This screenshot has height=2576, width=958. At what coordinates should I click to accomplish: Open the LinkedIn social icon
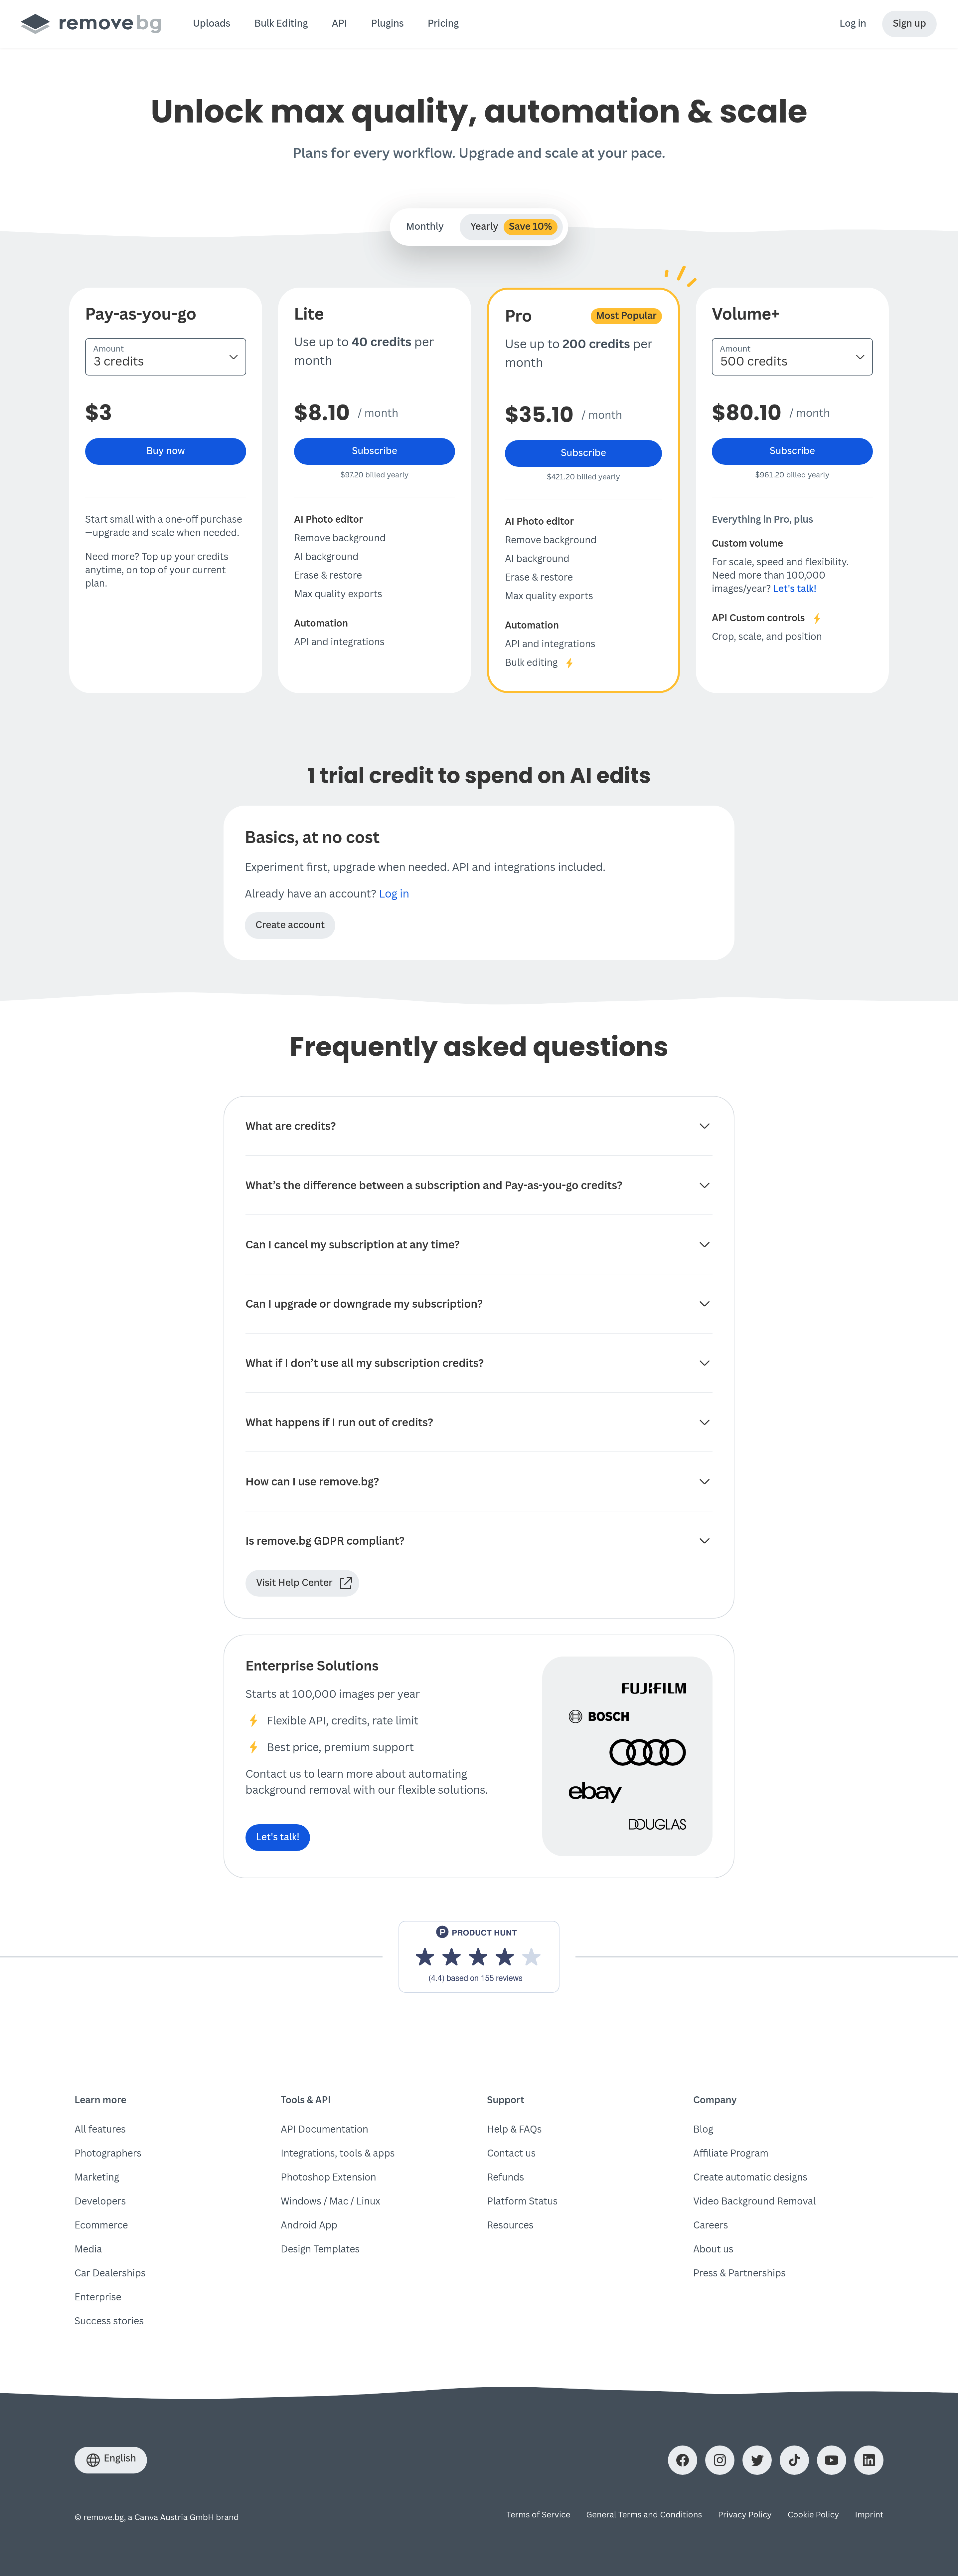[x=869, y=2460]
